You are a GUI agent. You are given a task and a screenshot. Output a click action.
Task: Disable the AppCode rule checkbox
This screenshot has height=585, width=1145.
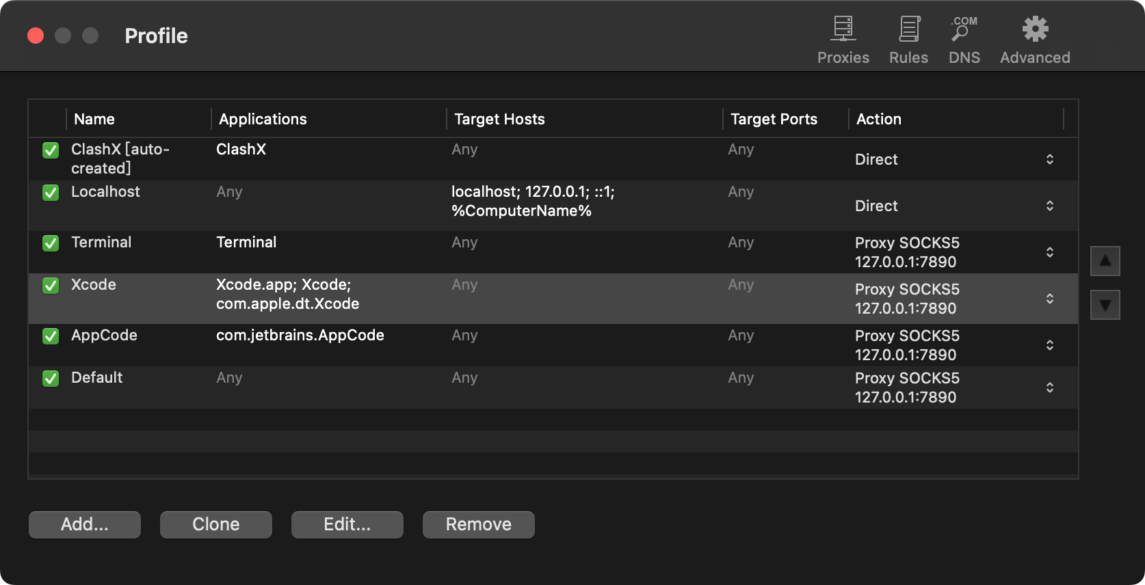pos(51,336)
